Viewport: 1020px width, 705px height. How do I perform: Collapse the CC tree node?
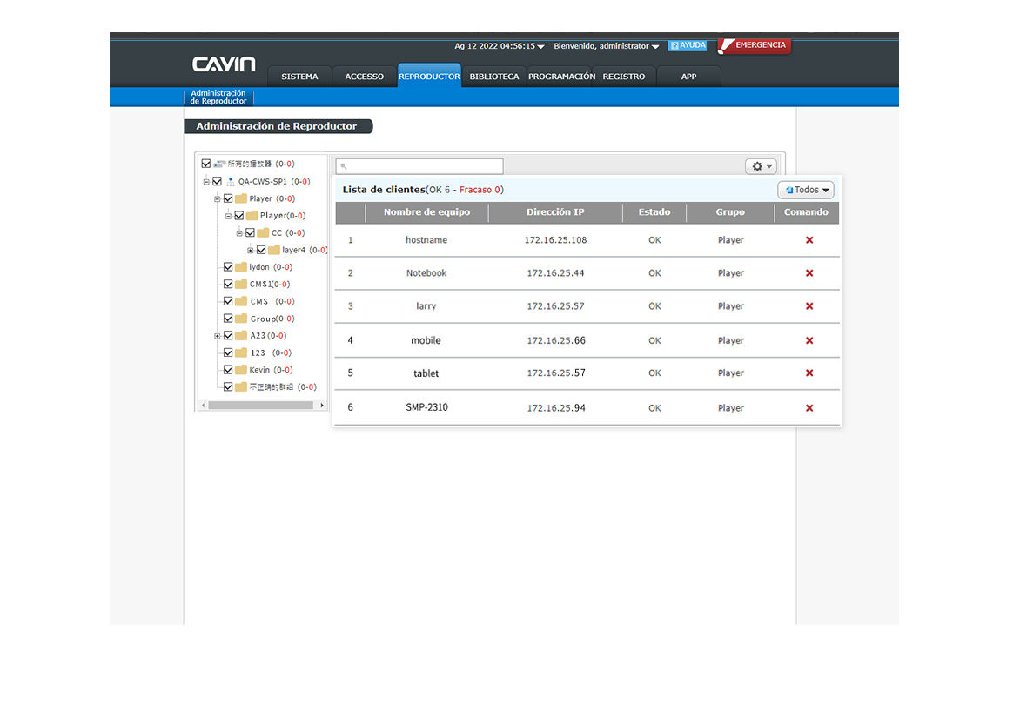239,233
